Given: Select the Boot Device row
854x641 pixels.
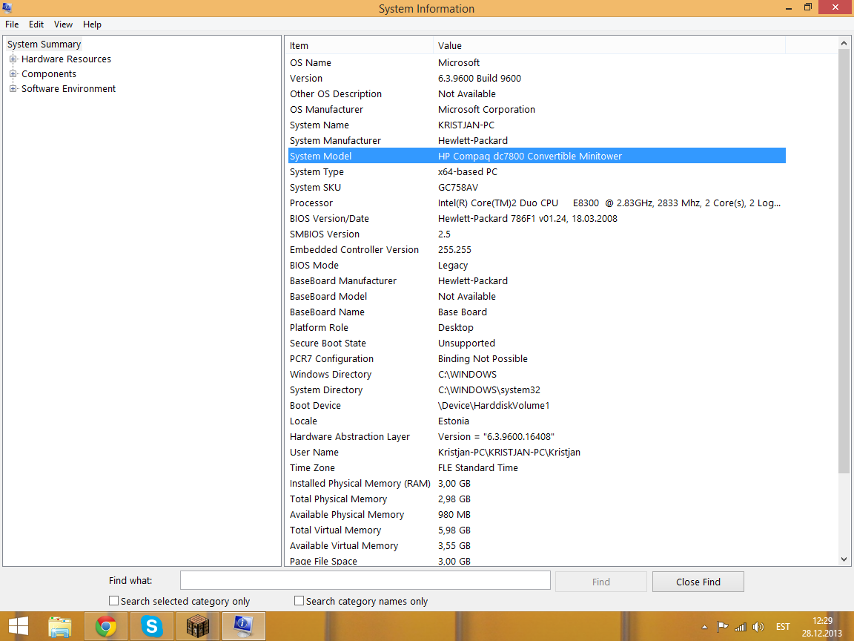Looking at the screenshot, I should (x=537, y=406).
